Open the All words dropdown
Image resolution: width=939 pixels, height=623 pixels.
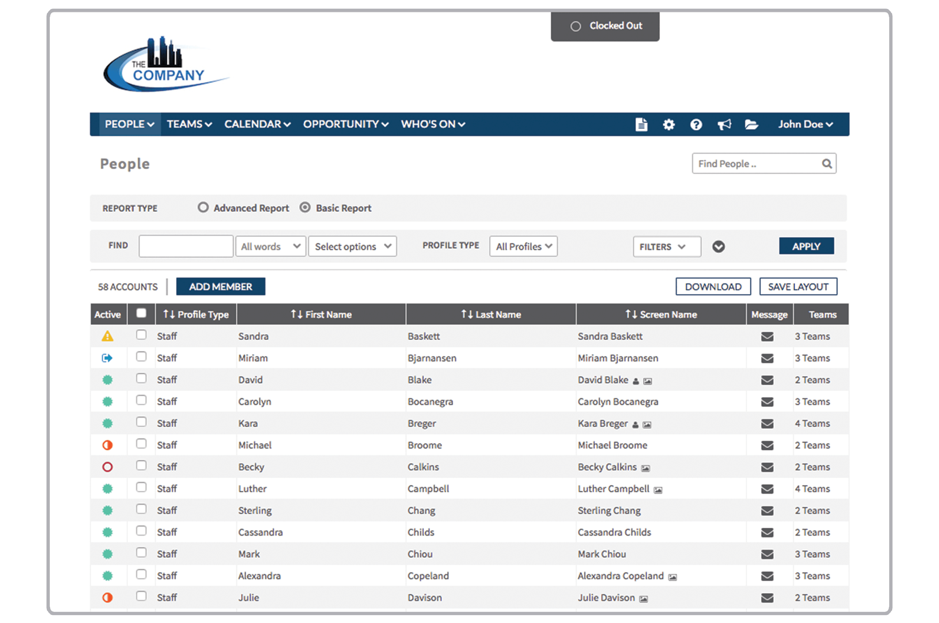point(270,246)
